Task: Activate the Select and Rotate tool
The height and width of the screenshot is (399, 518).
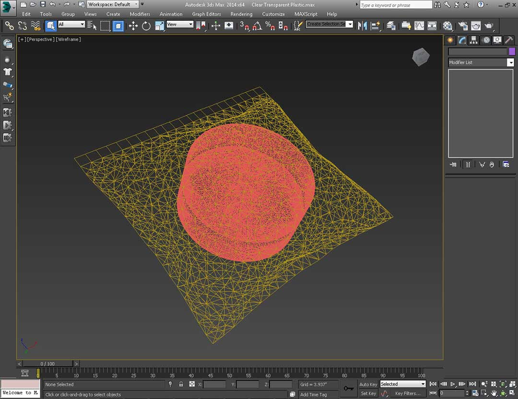Action: (146, 25)
